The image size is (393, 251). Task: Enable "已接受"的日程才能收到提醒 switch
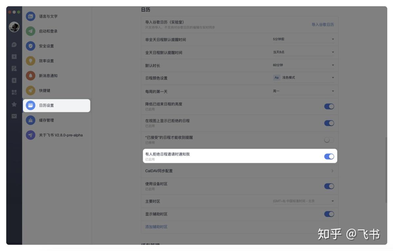click(329, 140)
